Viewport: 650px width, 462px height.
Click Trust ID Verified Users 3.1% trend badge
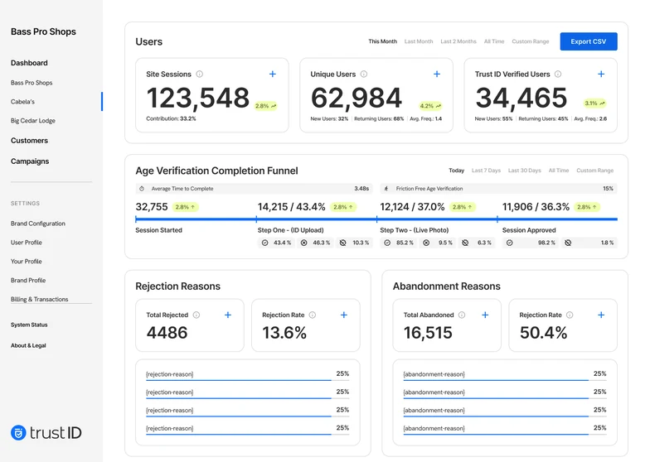coord(594,103)
